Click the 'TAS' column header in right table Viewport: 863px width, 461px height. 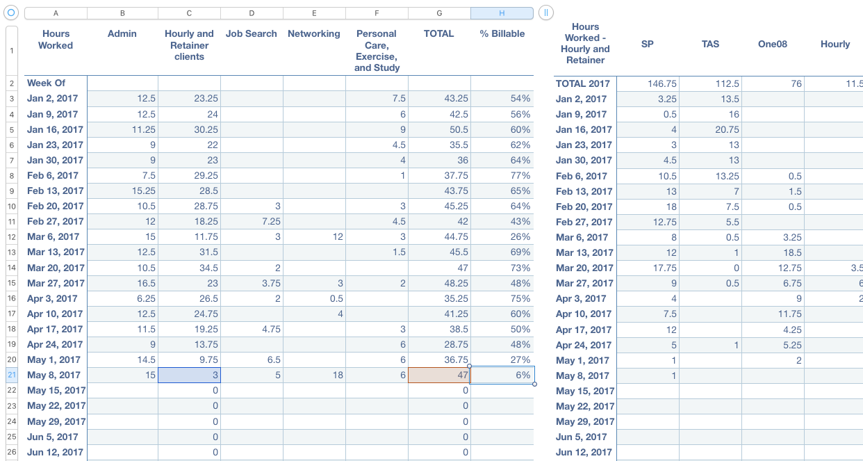[710, 44]
